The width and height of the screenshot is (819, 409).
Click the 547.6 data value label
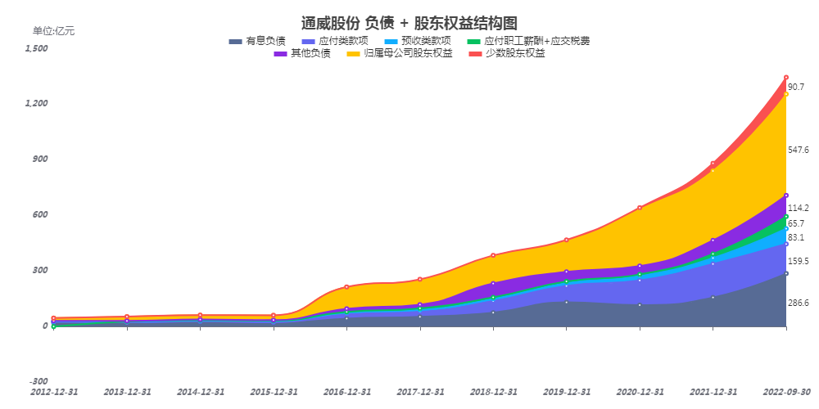tap(798, 150)
